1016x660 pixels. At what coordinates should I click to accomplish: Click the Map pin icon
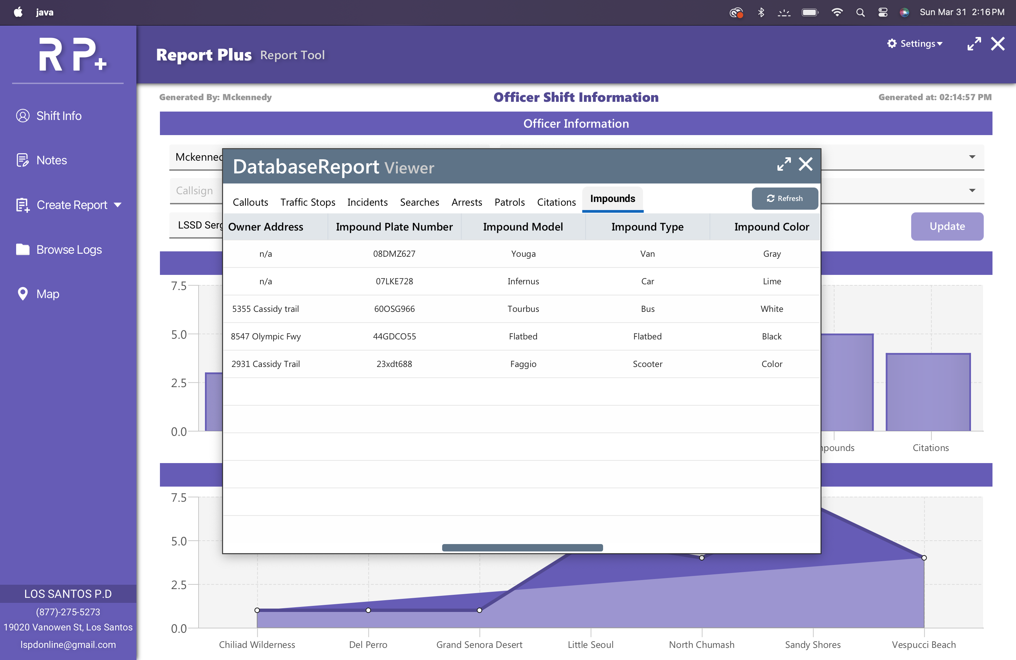coord(23,294)
